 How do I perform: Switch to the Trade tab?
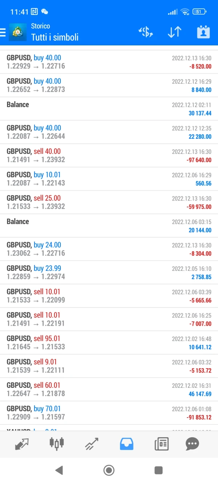(92, 444)
